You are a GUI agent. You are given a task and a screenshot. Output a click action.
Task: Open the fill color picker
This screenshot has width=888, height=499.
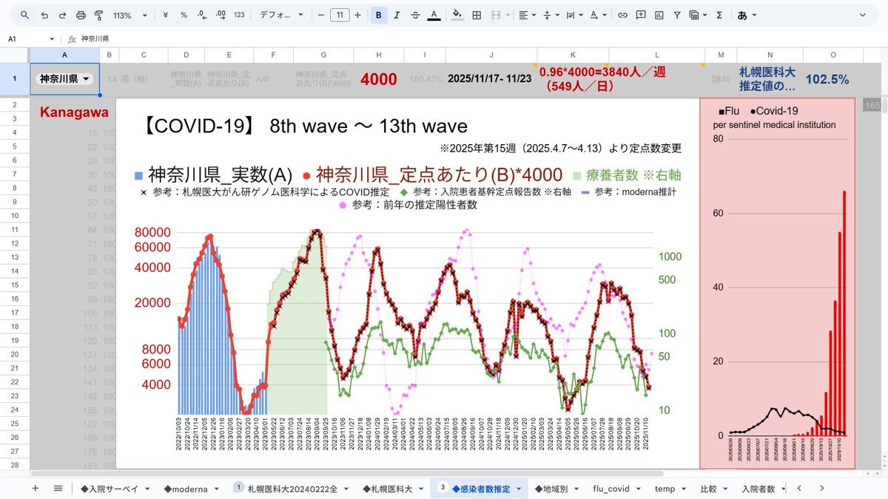(457, 15)
